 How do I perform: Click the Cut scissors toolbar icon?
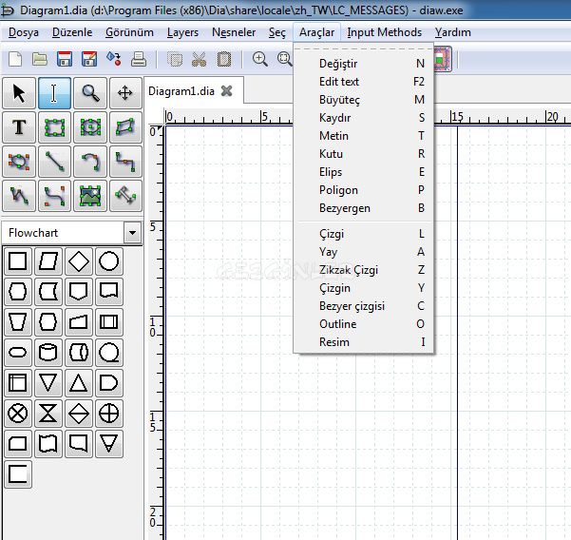pyautogui.click(x=199, y=59)
